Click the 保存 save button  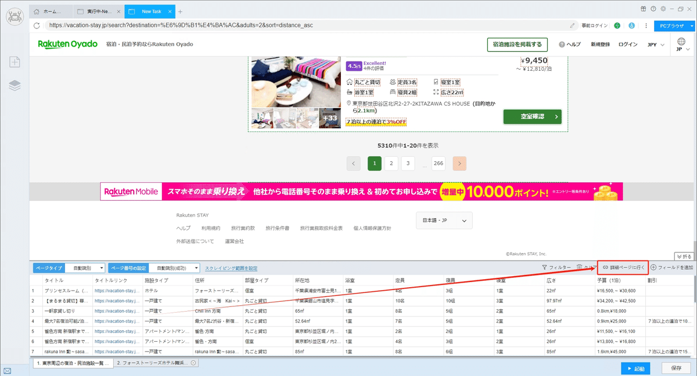click(x=676, y=368)
